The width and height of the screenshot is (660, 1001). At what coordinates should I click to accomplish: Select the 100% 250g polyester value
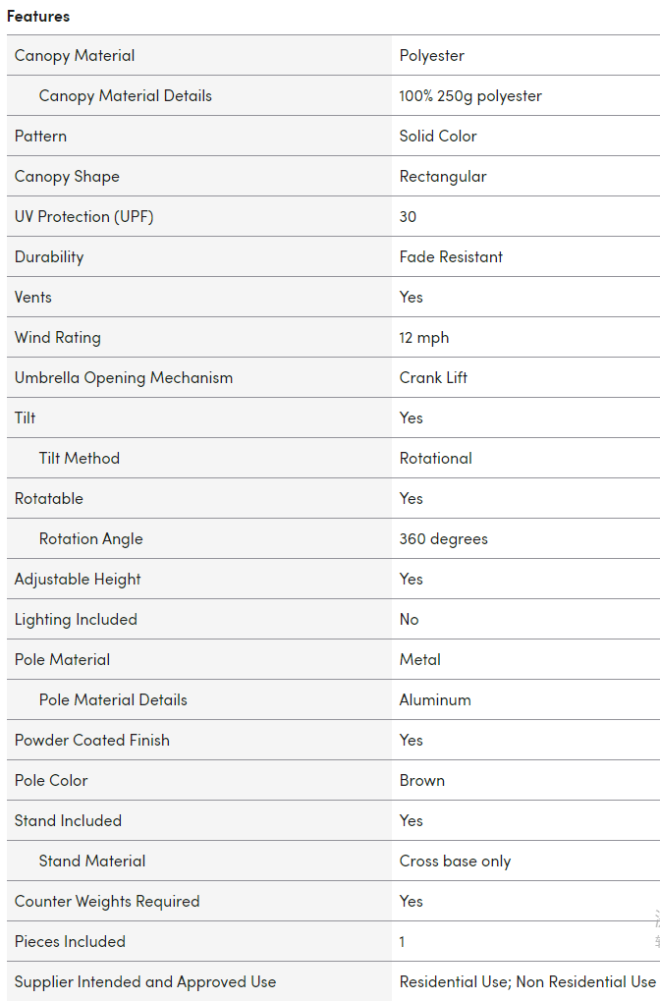coord(470,96)
